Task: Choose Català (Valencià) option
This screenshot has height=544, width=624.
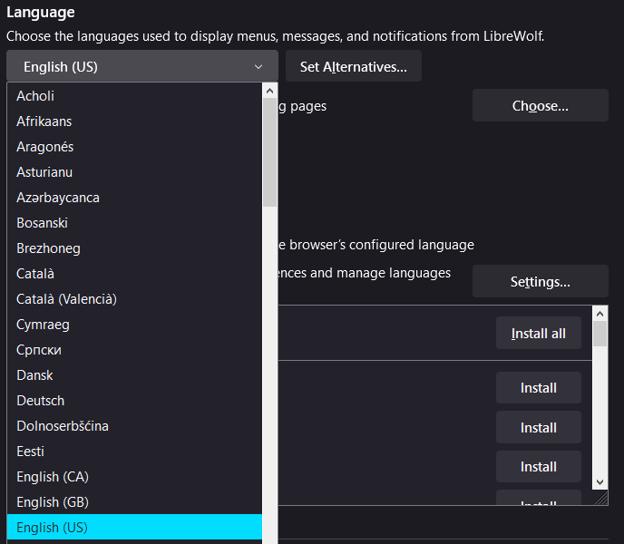Action: click(66, 299)
